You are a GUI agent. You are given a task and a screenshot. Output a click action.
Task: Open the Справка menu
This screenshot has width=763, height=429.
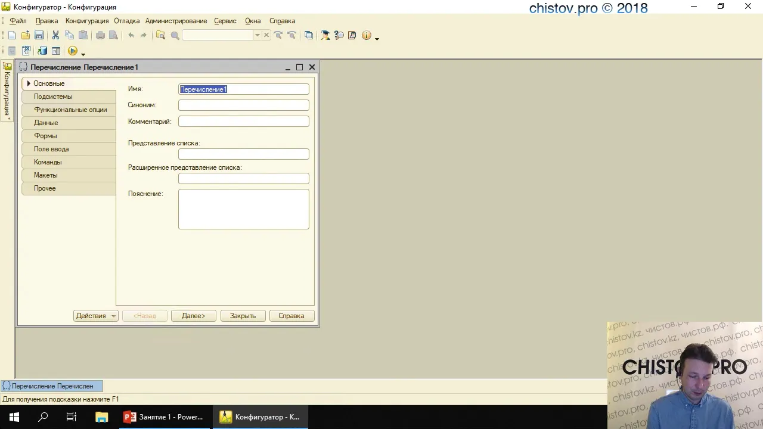coord(282,21)
